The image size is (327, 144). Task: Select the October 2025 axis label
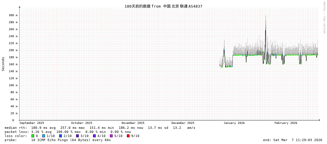[x=82, y=123]
